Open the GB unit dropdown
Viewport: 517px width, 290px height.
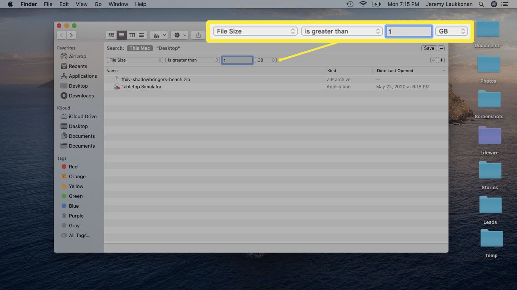[265, 60]
